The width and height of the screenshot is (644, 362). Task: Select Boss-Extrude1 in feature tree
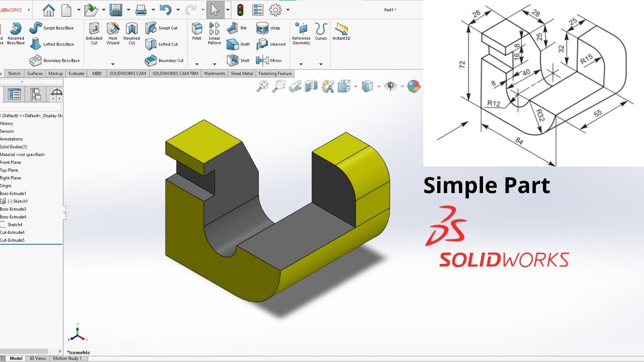click(13, 194)
